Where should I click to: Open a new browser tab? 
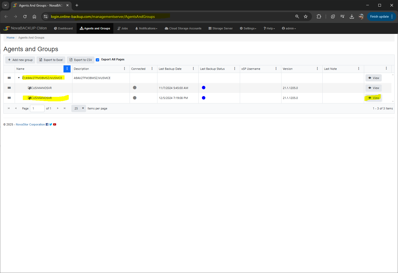click(x=77, y=5)
